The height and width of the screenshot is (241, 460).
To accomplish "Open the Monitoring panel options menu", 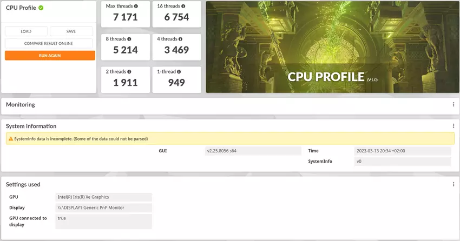I will click(453, 105).
